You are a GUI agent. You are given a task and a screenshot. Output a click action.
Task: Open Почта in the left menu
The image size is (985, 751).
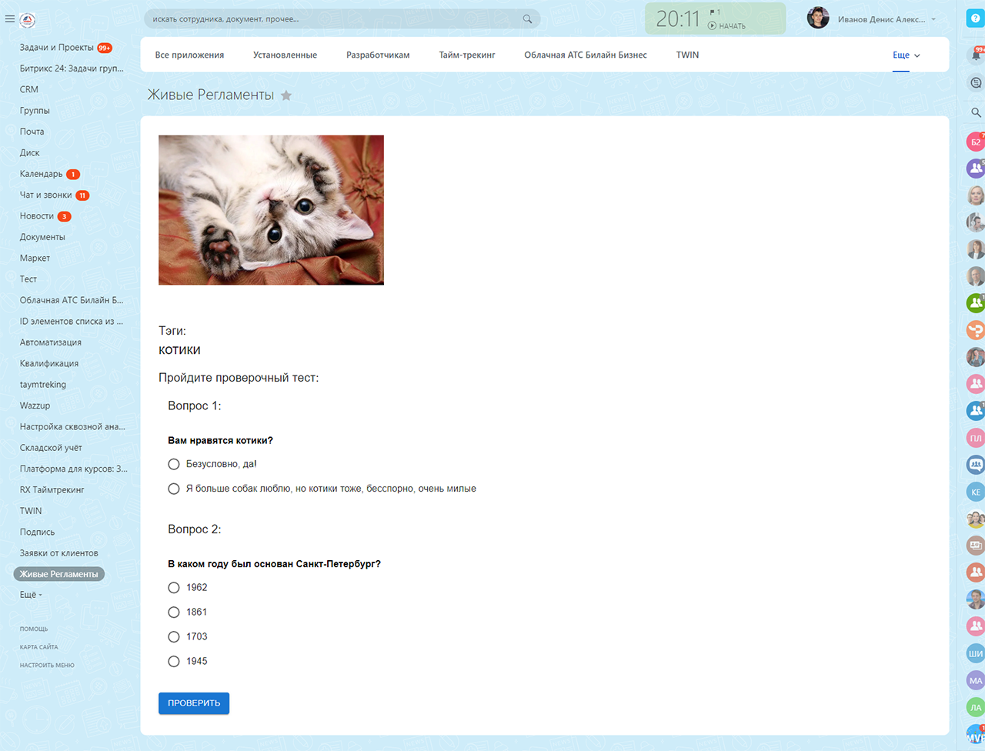(32, 132)
